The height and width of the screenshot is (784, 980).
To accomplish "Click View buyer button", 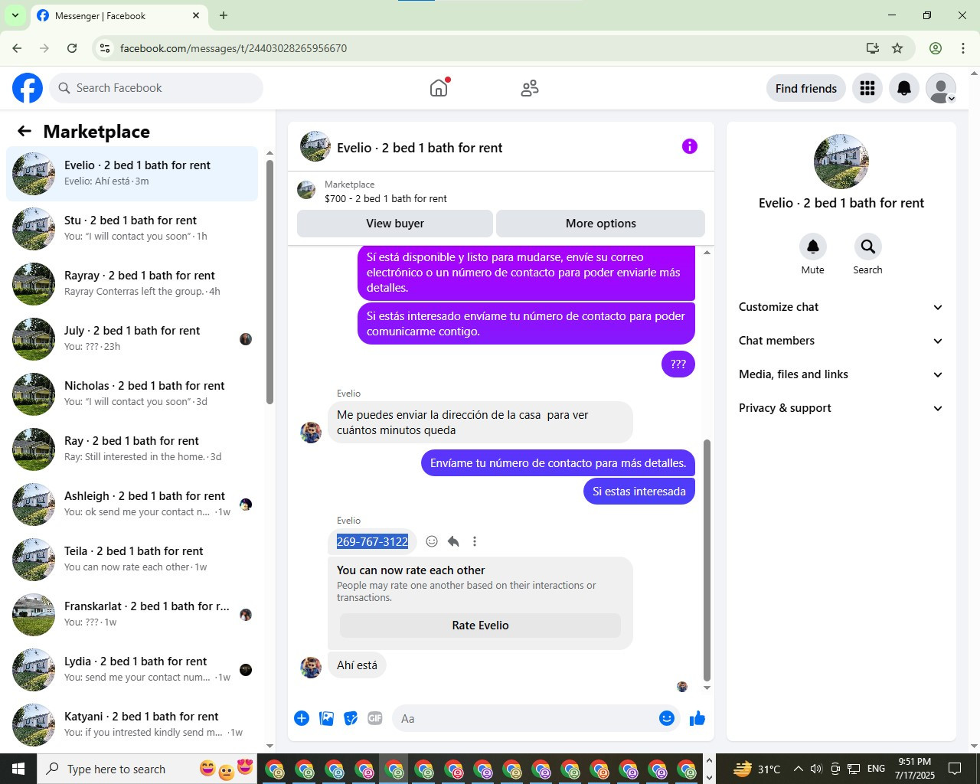I will (x=395, y=224).
